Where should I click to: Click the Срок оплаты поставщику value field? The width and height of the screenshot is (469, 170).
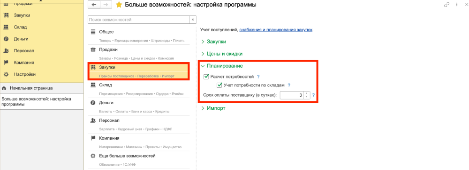click(x=292, y=95)
